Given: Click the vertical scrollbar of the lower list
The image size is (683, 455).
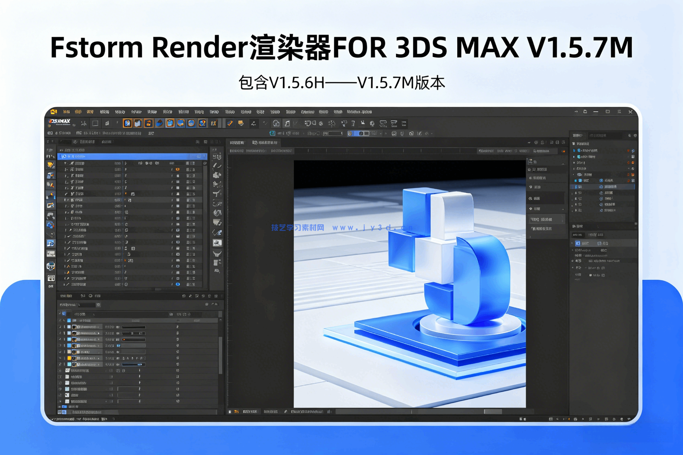Looking at the screenshot, I should point(220,355).
